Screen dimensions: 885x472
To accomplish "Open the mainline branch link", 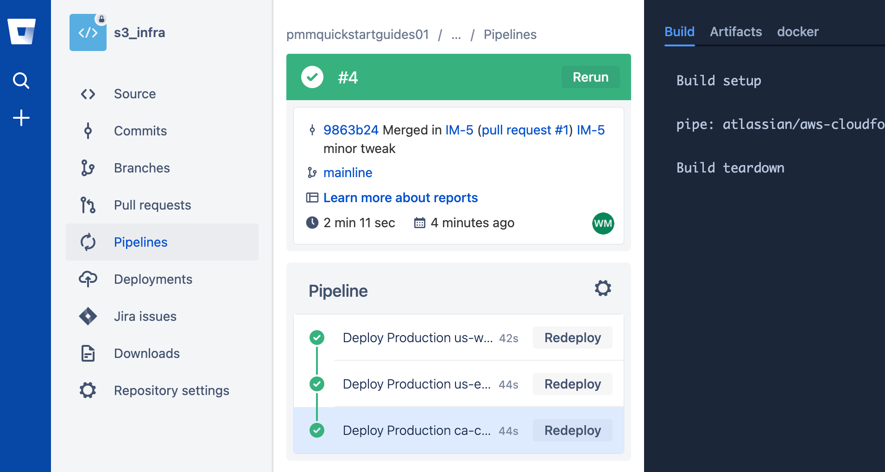I will pyautogui.click(x=348, y=172).
